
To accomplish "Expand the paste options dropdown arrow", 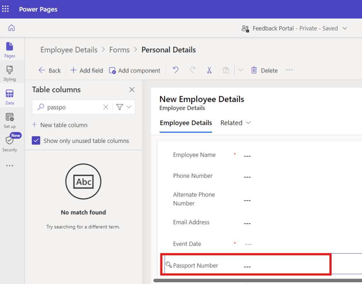I will tap(241, 70).
